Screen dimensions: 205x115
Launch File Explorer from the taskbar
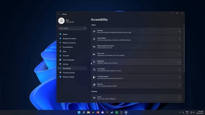pos(88,112)
